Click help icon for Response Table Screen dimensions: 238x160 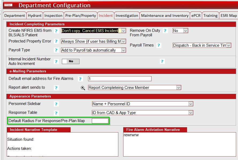pyautogui.click(x=56, y=113)
